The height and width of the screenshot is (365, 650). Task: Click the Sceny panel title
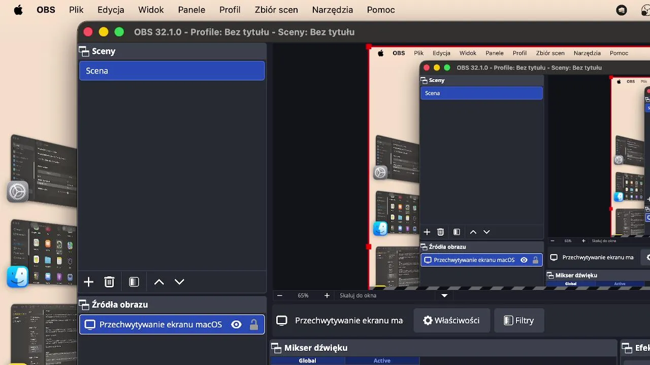(x=104, y=51)
